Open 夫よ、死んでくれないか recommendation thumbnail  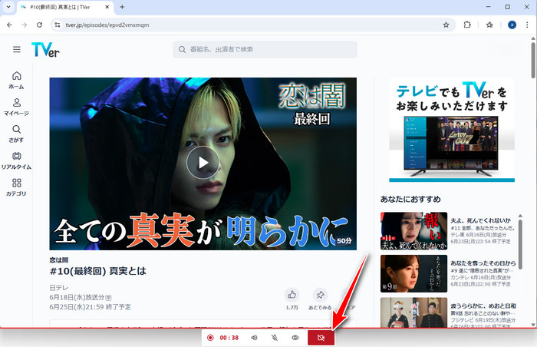click(413, 231)
